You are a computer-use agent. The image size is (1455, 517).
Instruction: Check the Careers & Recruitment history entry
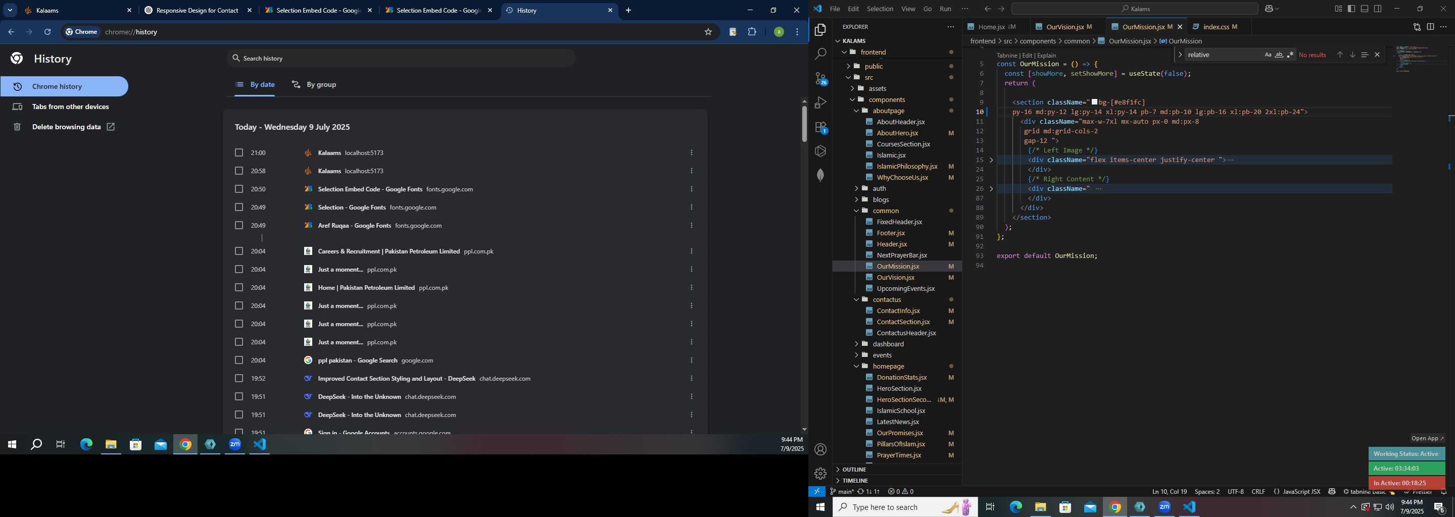(239, 251)
